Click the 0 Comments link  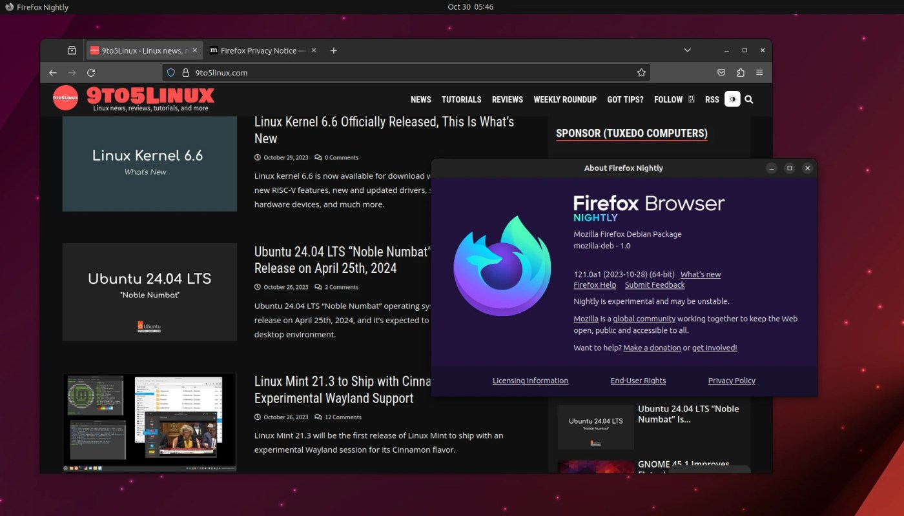pyautogui.click(x=342, y=157)
